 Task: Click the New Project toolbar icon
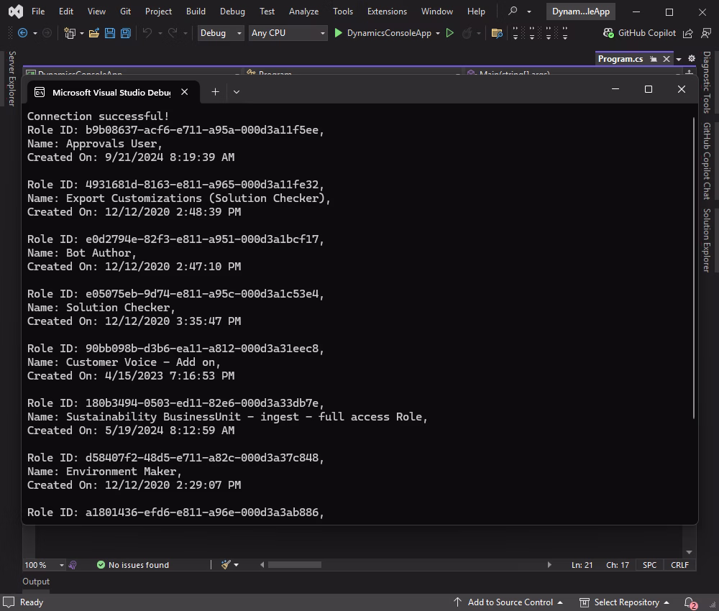pyautogui.click(x=70, y=33)
